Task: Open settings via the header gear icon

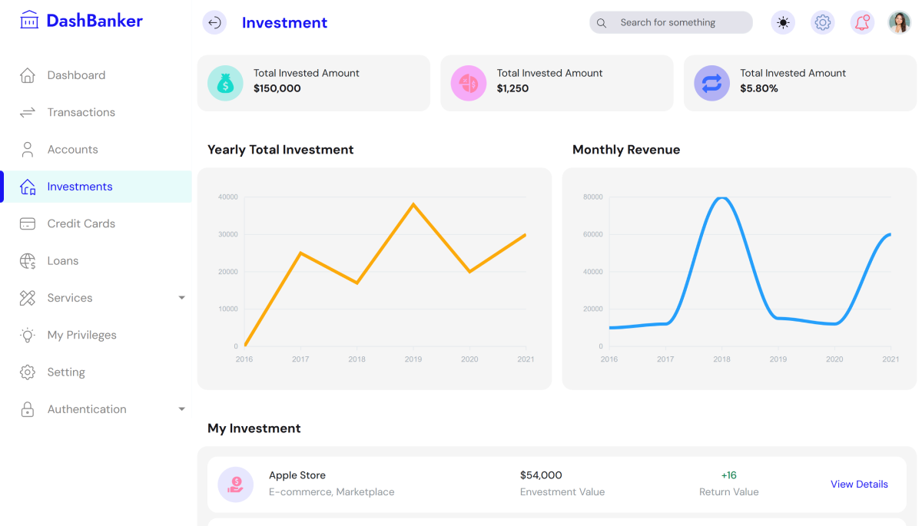Action: click(822, 23)
